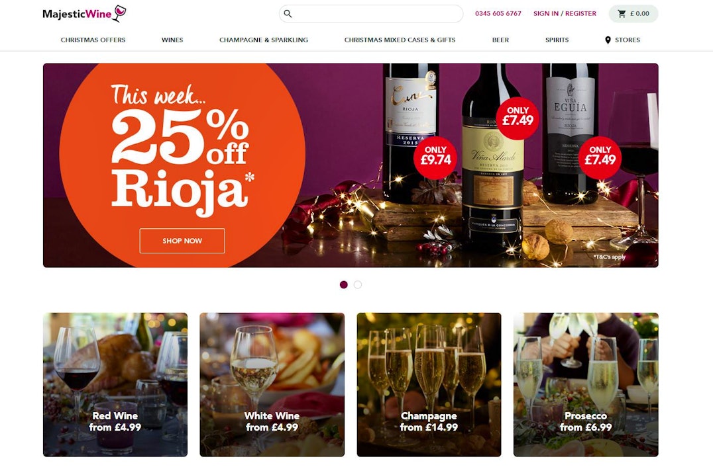This screenshot has height=469, width=713.
Task: Open the Red Wine from £4.99 tile
Action: click(x=115, y=384)
